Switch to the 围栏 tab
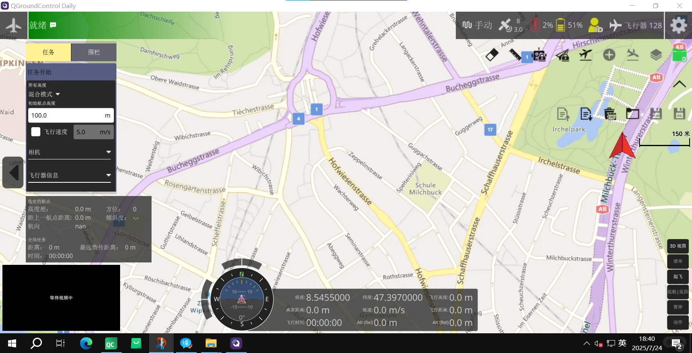Image resolution: width=692 pixels, height=353 pixels. [94, 52]
